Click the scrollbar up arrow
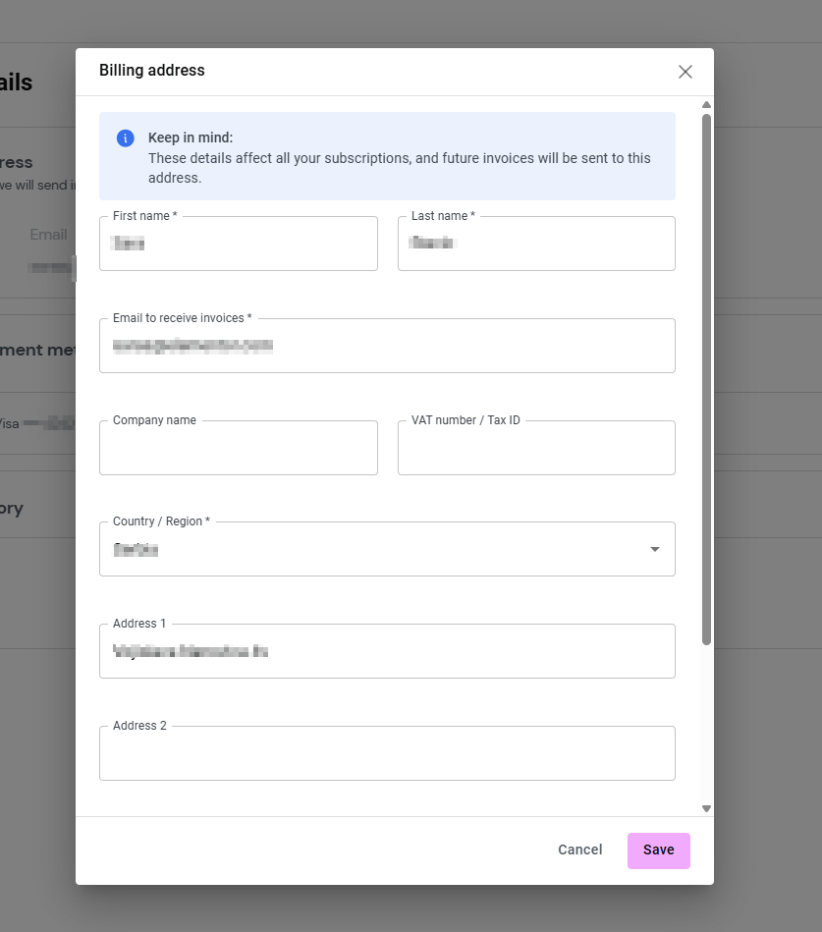 [x=705, y=104]
